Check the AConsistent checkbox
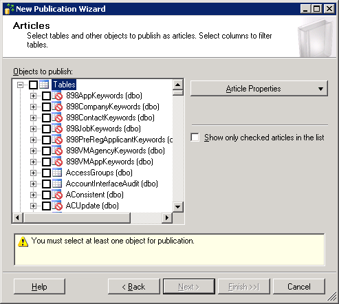Image resolution: width=339 pixels, height=304 pixels. pos(46,195)
